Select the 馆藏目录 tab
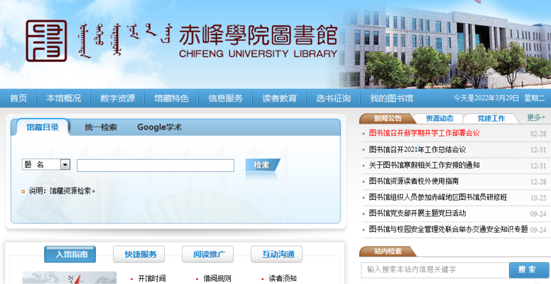The height and width of the screenshot is (284, 551). 42,127
